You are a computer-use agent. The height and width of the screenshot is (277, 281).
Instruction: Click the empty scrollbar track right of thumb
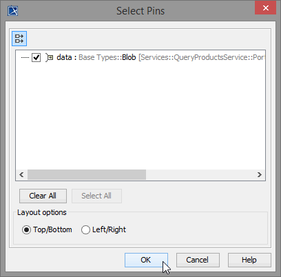(x=200, y=175)
